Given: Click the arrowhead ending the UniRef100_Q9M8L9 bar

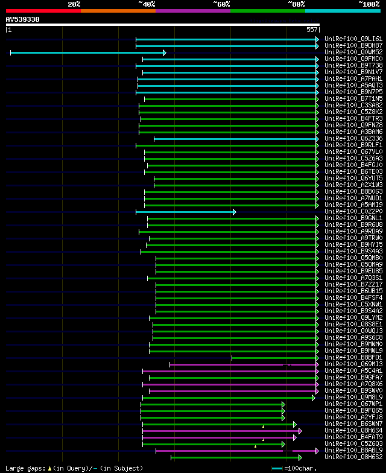Looking at the screenshot, I should [x=314, y=398].
